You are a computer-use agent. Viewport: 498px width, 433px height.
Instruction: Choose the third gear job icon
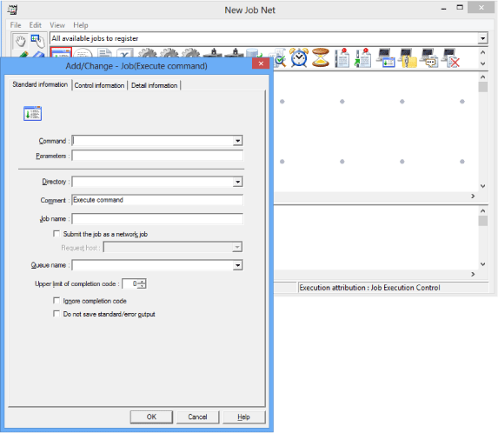coord(190,53)
